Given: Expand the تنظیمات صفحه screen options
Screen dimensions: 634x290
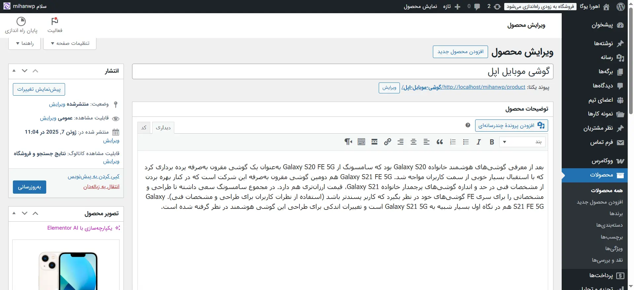Looking at the screenshot, I should (70, 43).
